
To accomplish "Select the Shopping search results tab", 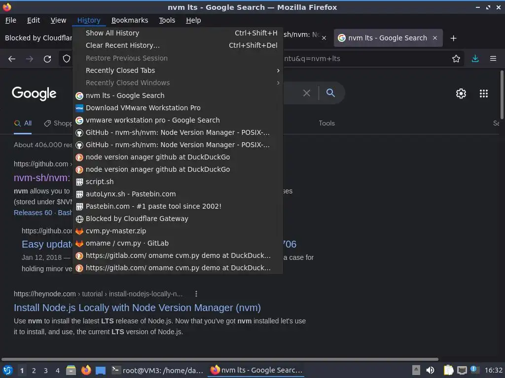I will (58, 124).
